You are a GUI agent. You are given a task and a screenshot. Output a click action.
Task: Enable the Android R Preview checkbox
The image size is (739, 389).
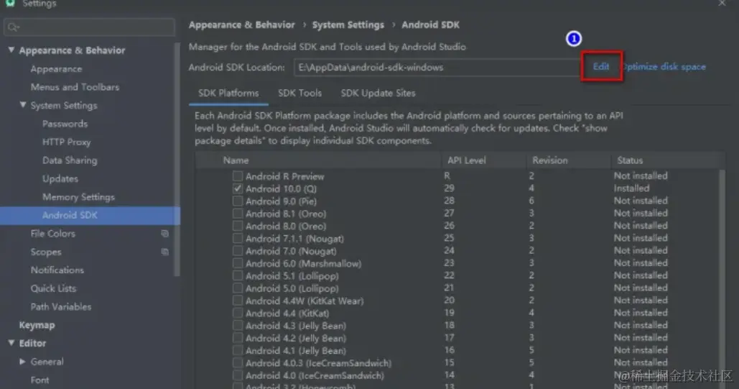pyautogui.click(x=237, y=176)
